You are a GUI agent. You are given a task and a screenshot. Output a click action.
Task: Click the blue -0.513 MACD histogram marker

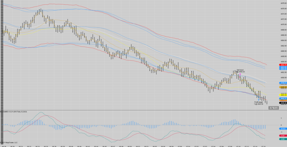tap(283, 129)
